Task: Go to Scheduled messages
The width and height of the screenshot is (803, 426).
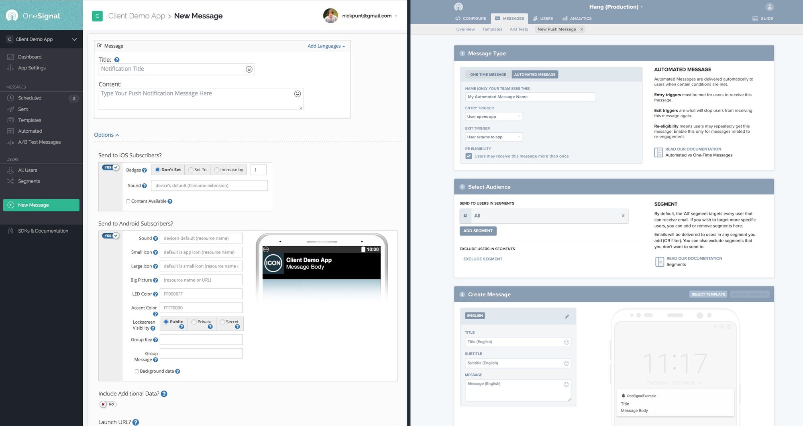Action: coord(30,98)
